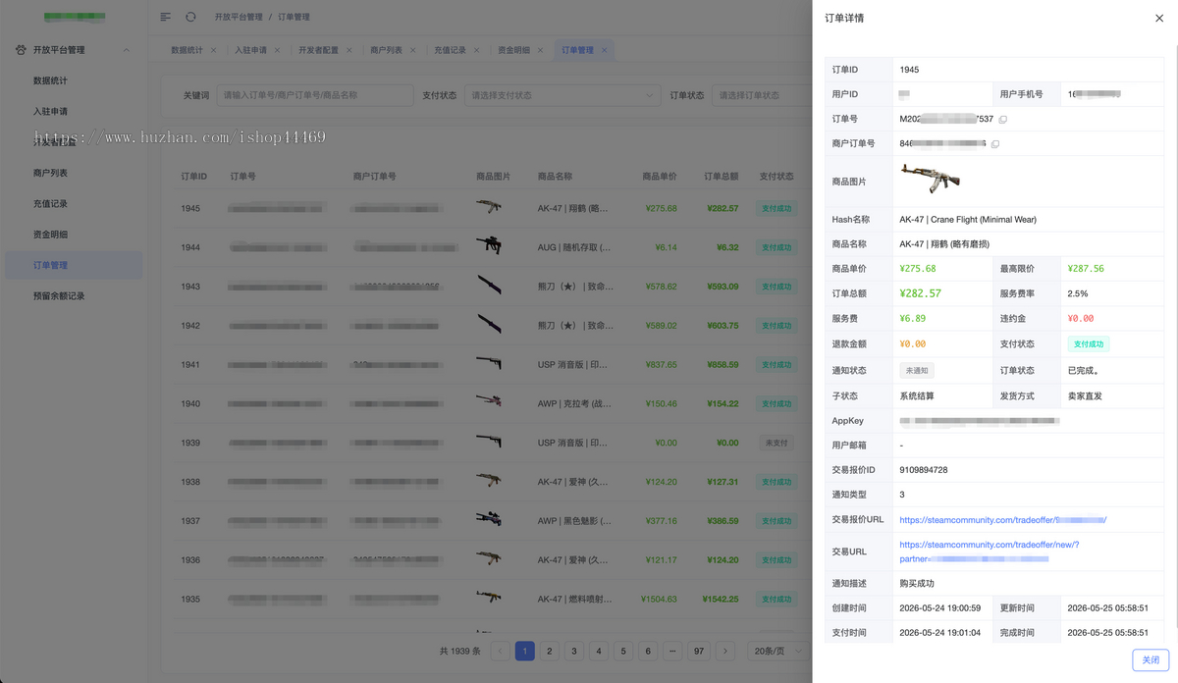Close the 数据统计 tab
The height and width of the screenshot is (683, 1178).
point(215,50)
